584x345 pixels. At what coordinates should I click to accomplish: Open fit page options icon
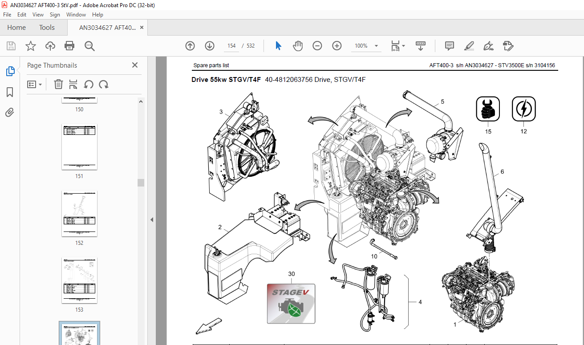pyautogui.click(x=398, y=46)
